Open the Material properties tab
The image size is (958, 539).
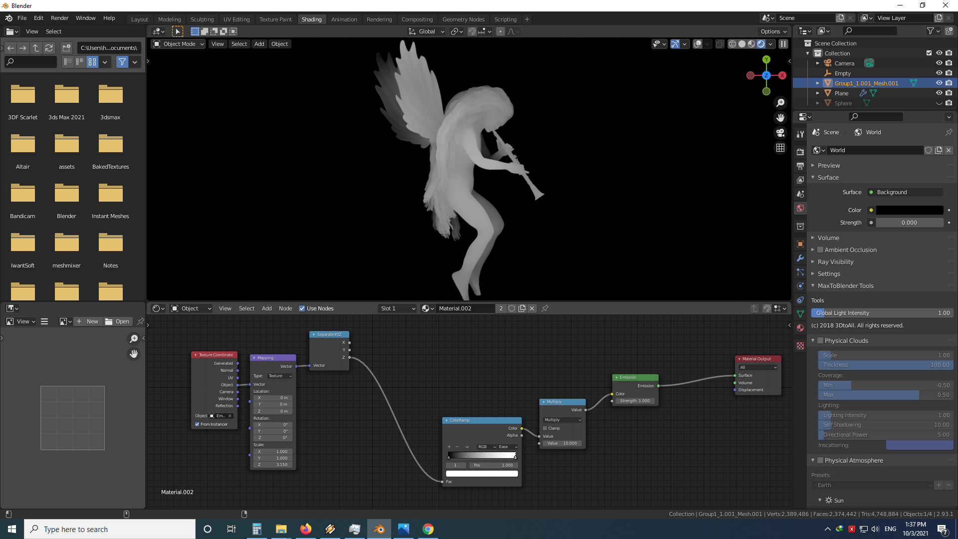tap(800, 328)
